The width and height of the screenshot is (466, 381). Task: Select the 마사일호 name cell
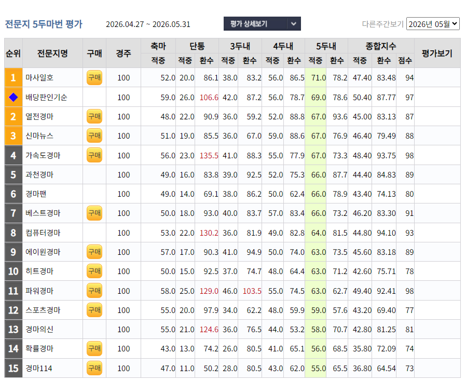click(x=52, y=77)
